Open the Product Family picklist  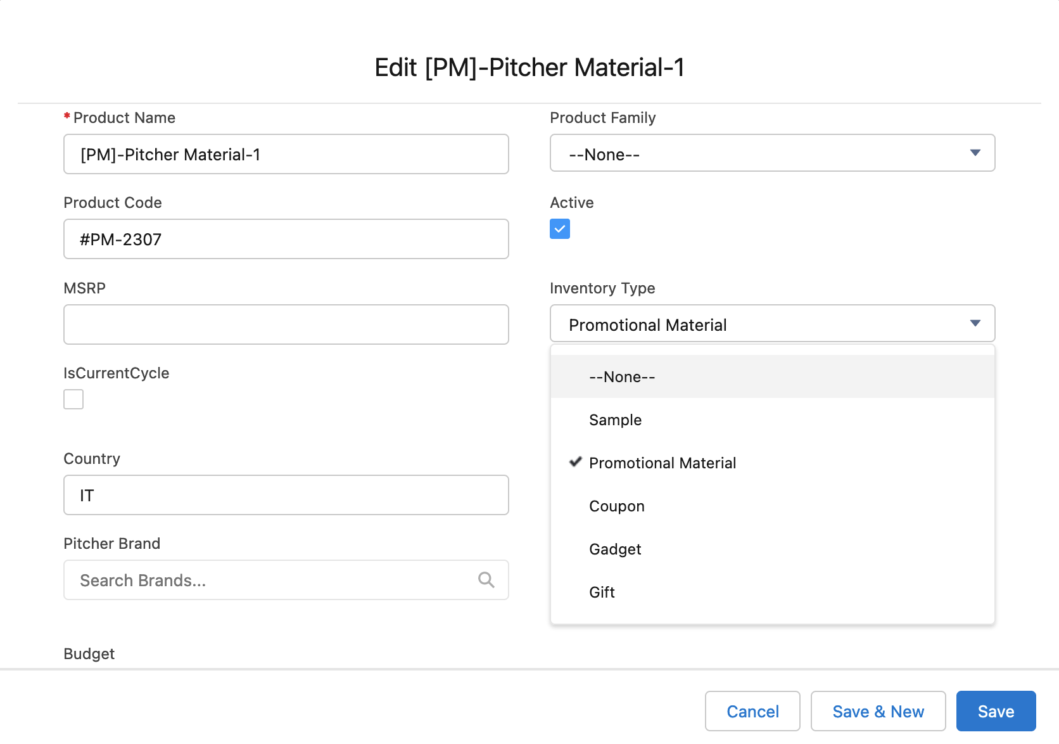(771, 153)
